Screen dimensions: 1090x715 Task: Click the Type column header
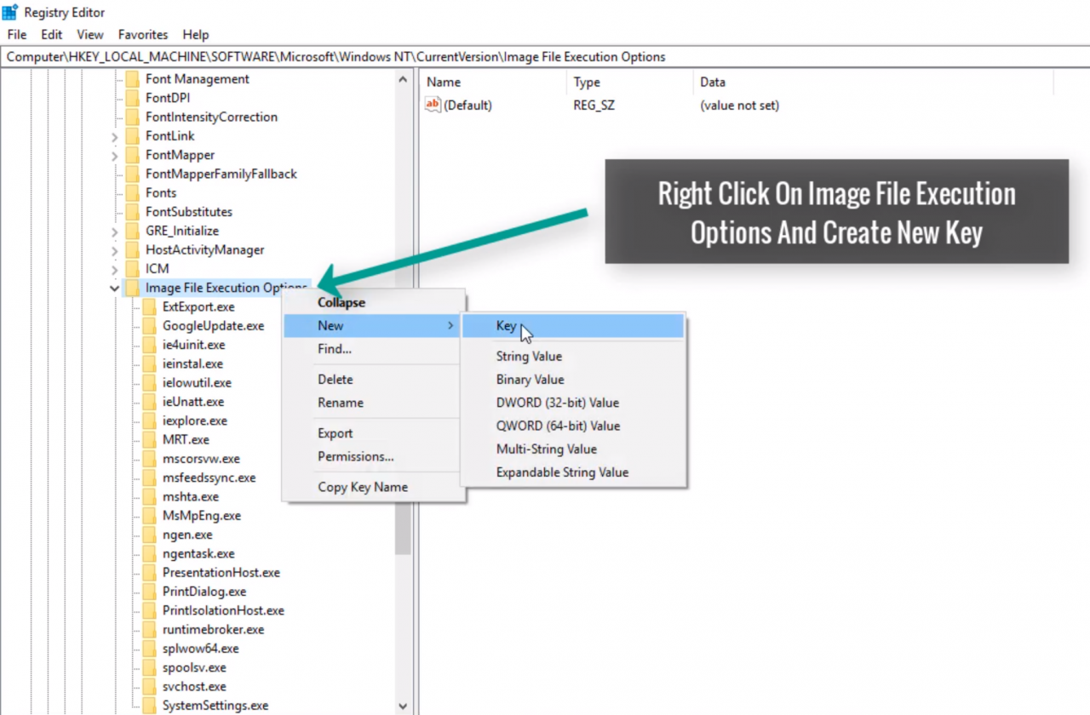click(x=587, y=83)
